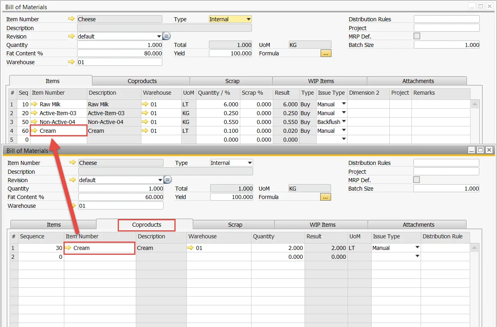Click Batch Size field in lower window
Viewport: 497px width, 327px height.
446,189
